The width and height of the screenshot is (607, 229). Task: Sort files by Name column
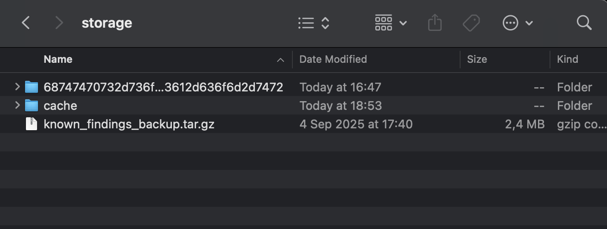pyautogui.click(x=58, y=59)
